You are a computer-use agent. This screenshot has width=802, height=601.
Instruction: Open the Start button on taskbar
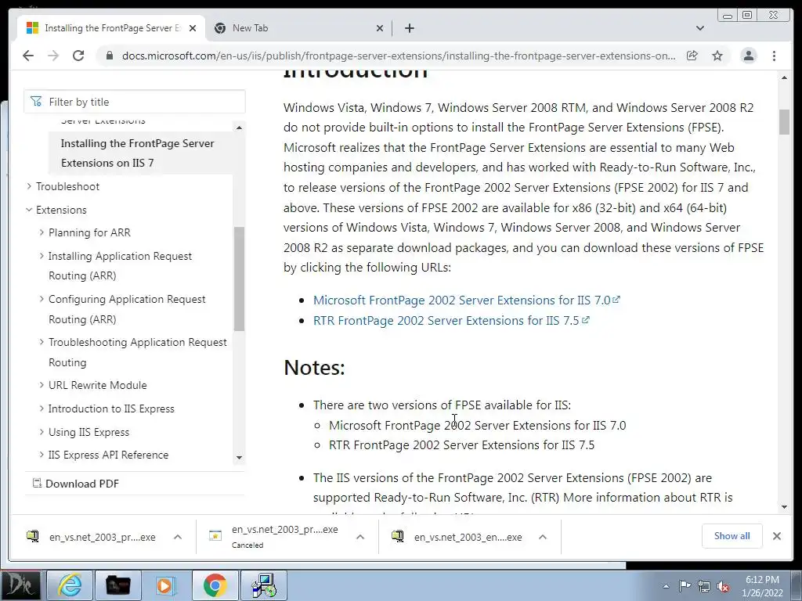pyautogui.click(x=21, y=585)
